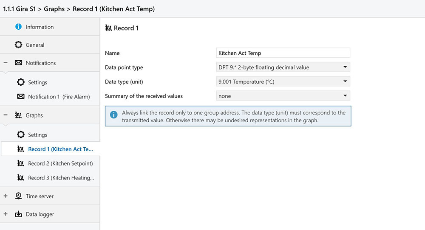Click the General gear icon
Screen dimensions: 425x230
18,45
